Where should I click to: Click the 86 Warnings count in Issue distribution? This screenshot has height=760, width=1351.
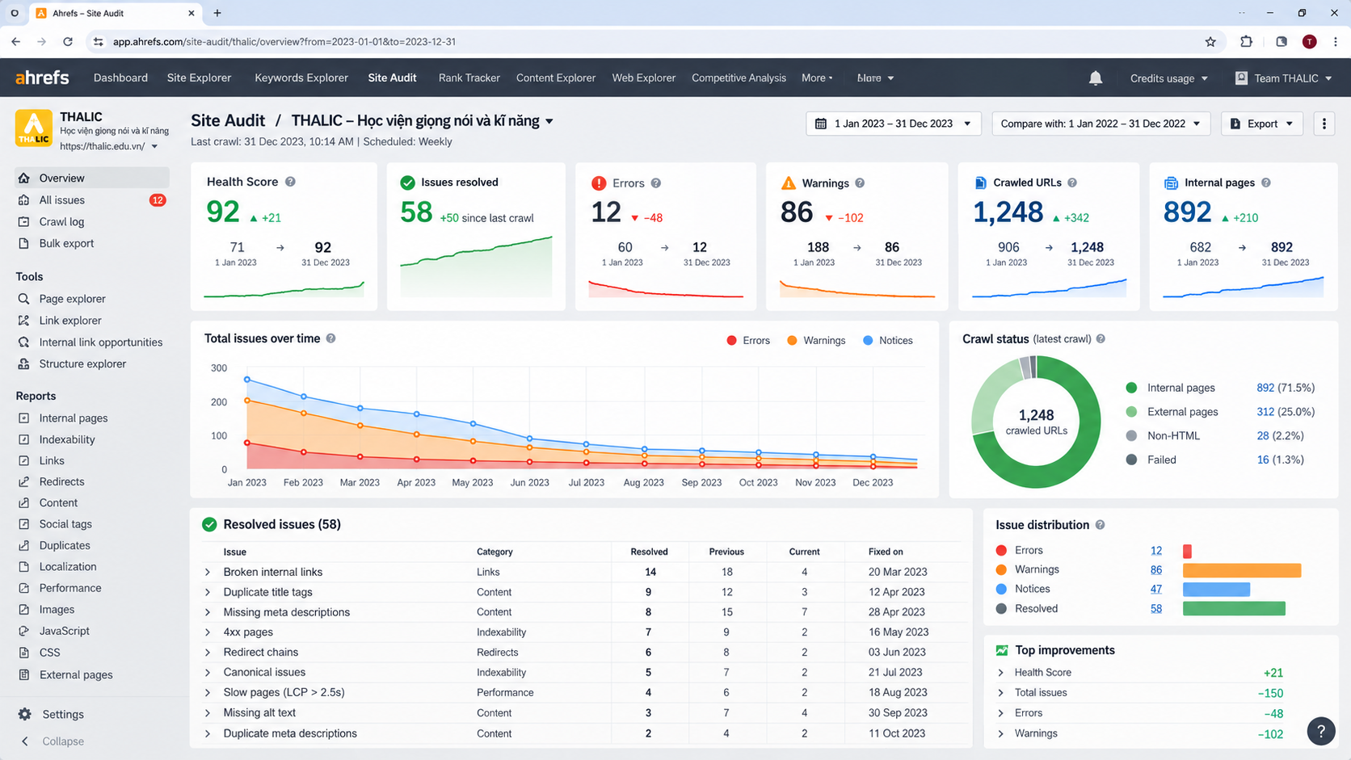[1156, 570]
